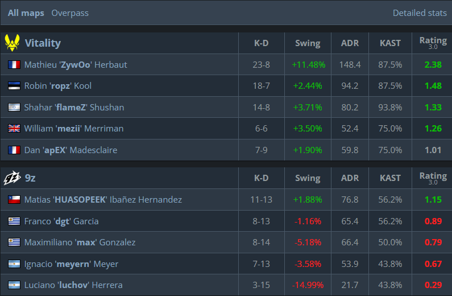Image resolution: width=452 pixels, height=296 pixels.
Task: Click the KAST column header for Vitality
Action: coord(390,43)
